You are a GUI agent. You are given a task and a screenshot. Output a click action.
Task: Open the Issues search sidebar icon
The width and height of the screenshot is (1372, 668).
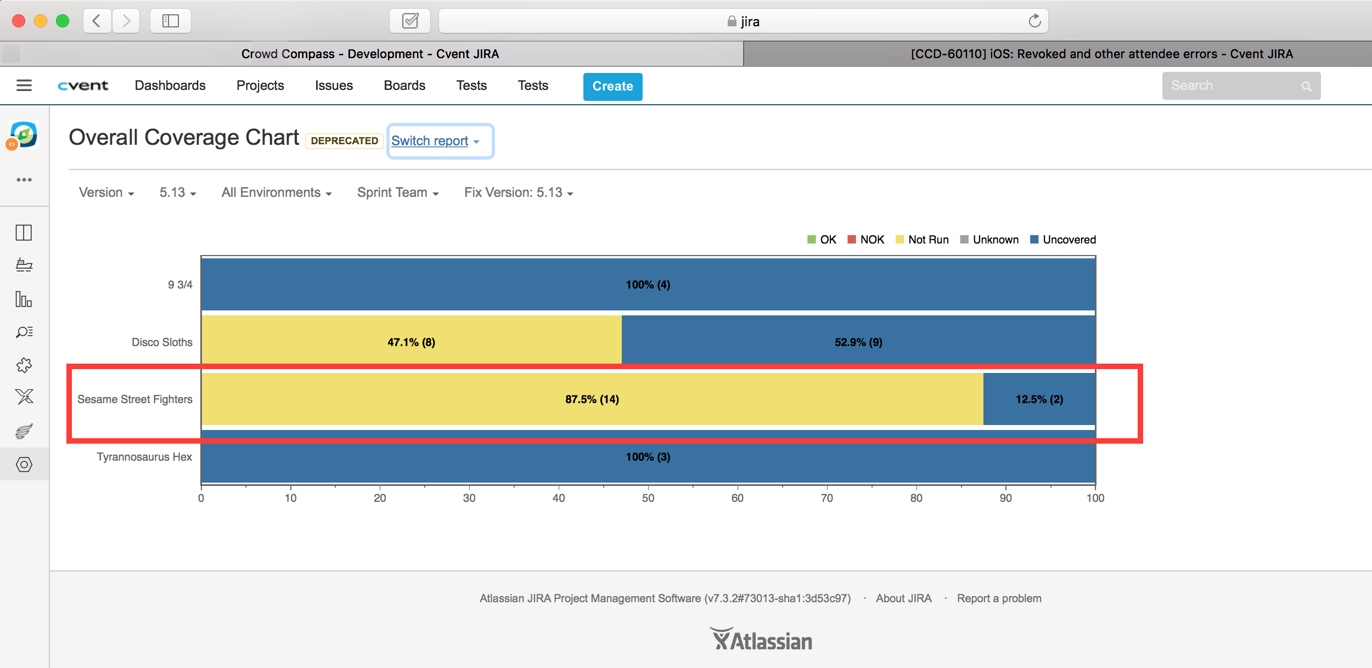click(24, 332)
